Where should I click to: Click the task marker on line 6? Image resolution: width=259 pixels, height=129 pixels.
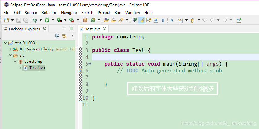point(80,71)
